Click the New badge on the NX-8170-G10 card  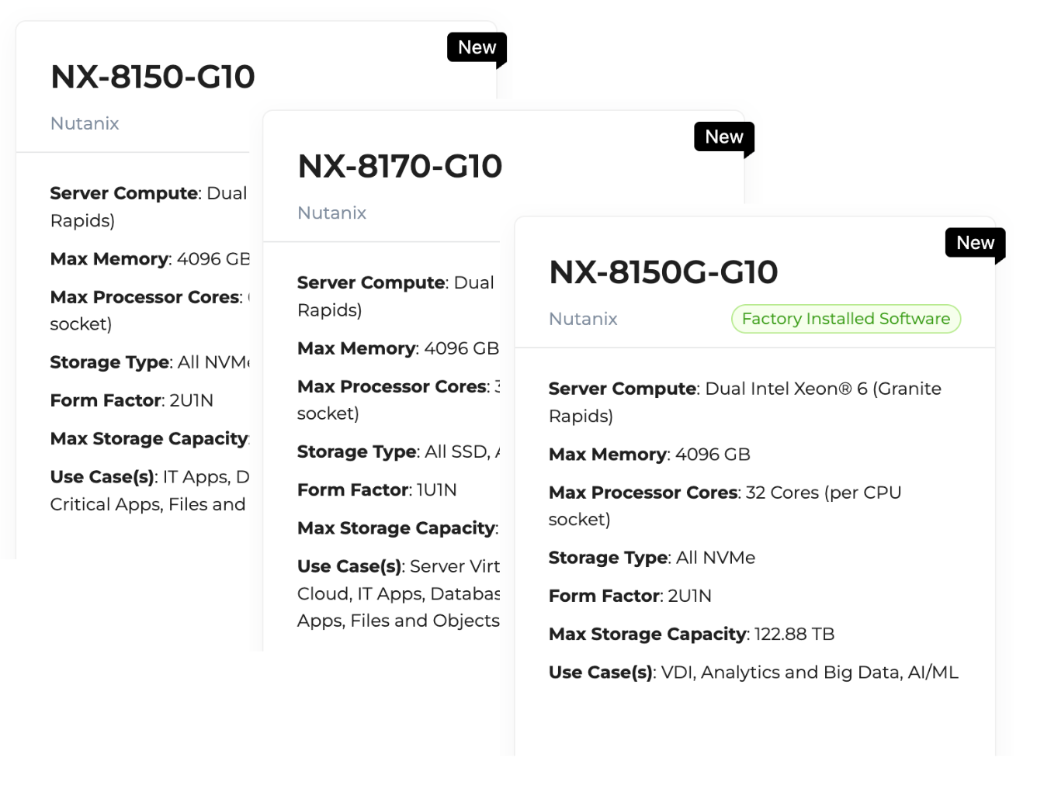[723, 137]
